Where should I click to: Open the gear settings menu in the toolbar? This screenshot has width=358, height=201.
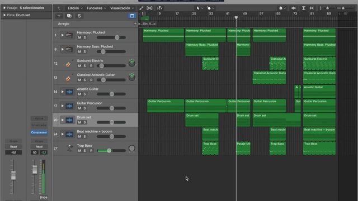coord(282,8)
